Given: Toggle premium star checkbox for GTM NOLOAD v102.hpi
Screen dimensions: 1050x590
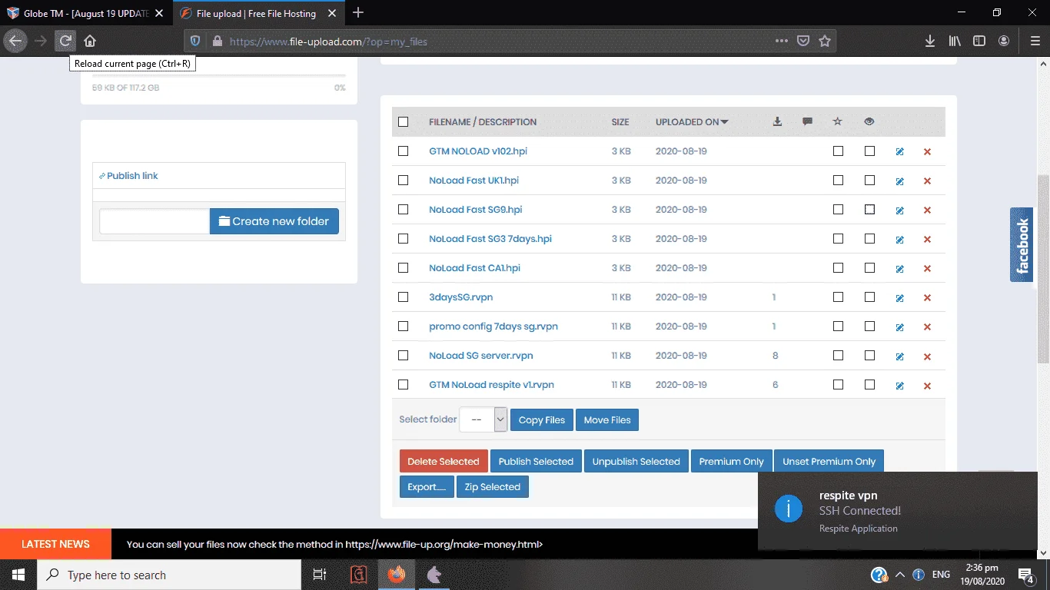Looking at the screenshot, I should 838,151.
